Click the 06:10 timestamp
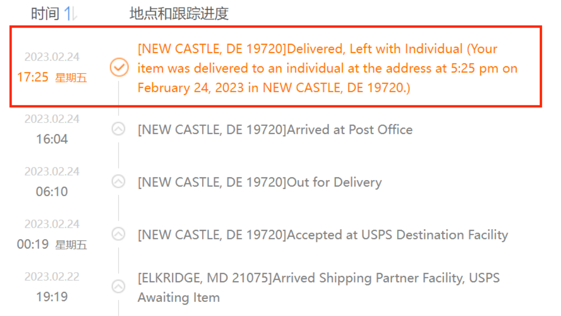Viewport: 561px width, 316px height. click(x=52, y=192)
